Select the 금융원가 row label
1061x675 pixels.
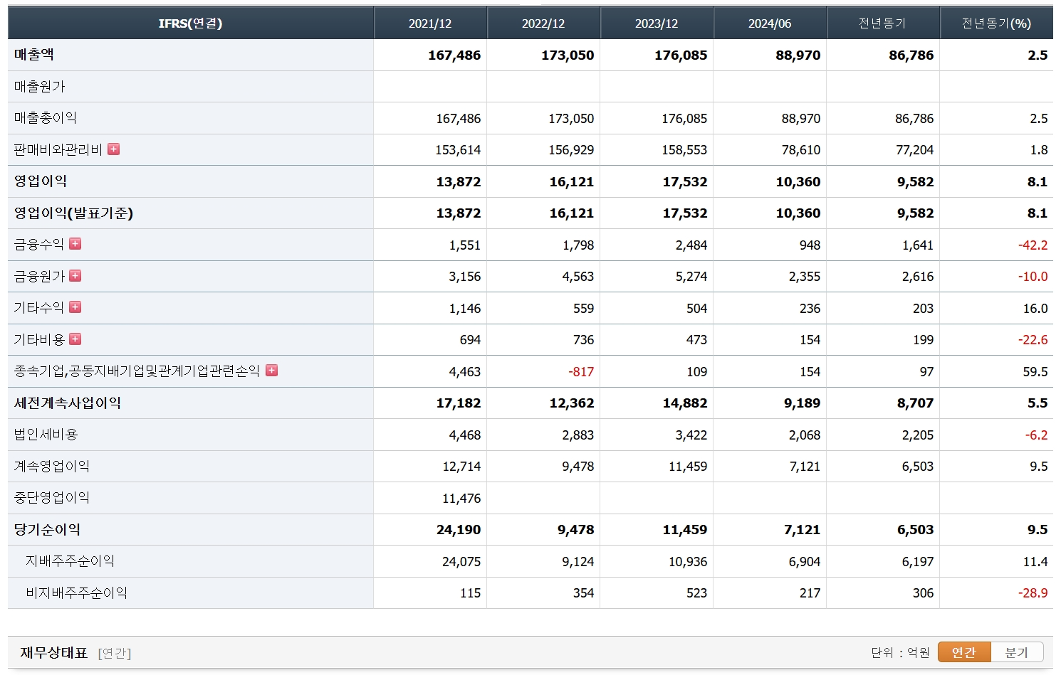(x=39, y=276)
